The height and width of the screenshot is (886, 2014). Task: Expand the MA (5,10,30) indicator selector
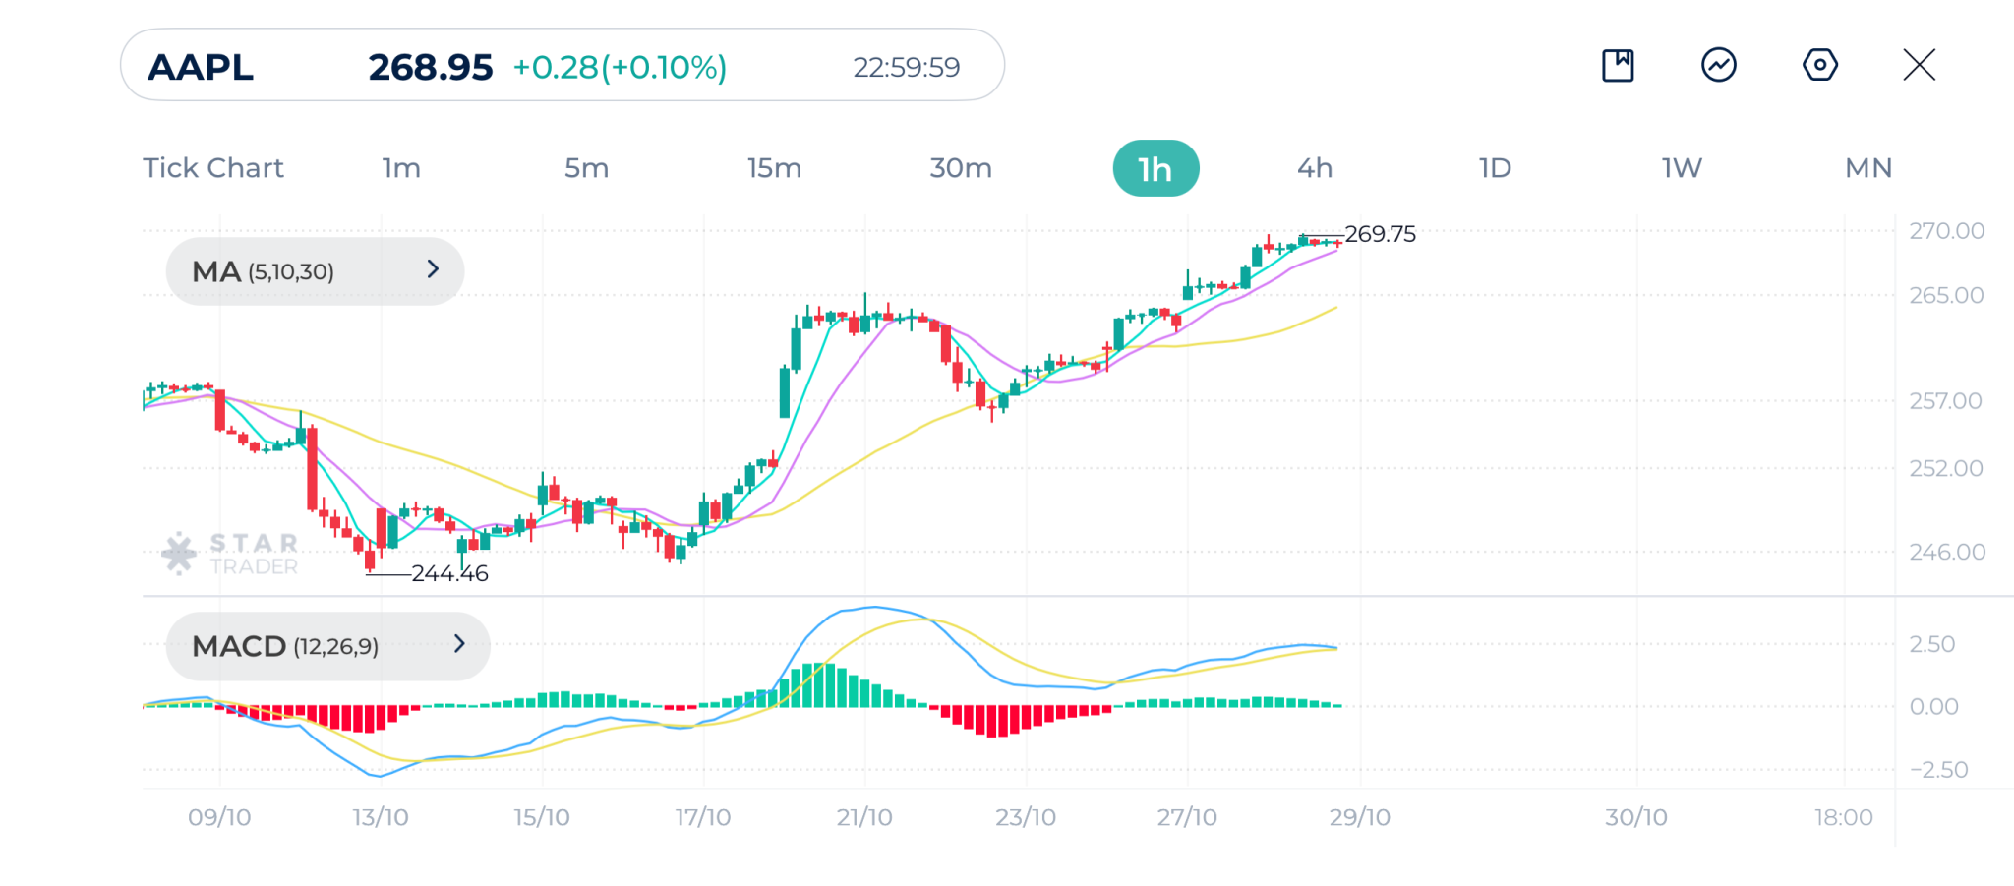(314, 271)
